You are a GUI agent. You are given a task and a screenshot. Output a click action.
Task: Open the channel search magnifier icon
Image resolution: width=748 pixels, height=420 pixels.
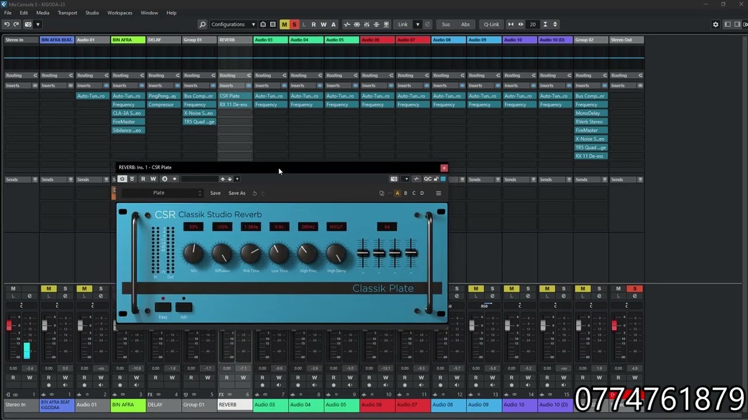coord(203,24)
